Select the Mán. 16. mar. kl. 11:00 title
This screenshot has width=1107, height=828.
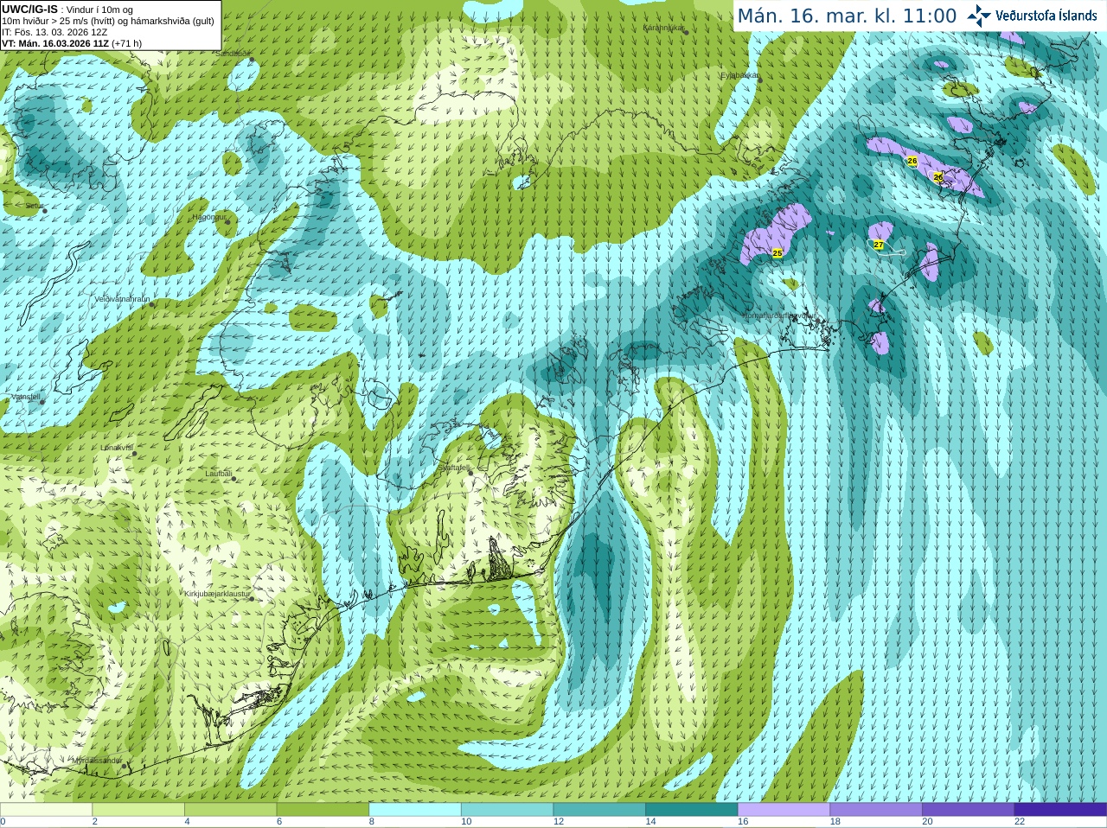pos(847,16)
